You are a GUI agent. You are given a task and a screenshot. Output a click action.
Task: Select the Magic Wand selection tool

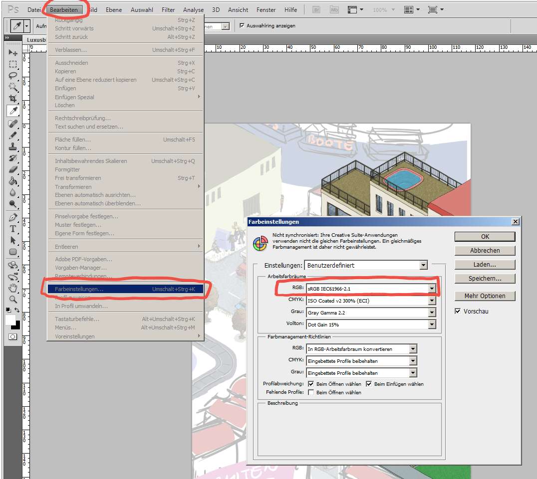click(13, 87)
